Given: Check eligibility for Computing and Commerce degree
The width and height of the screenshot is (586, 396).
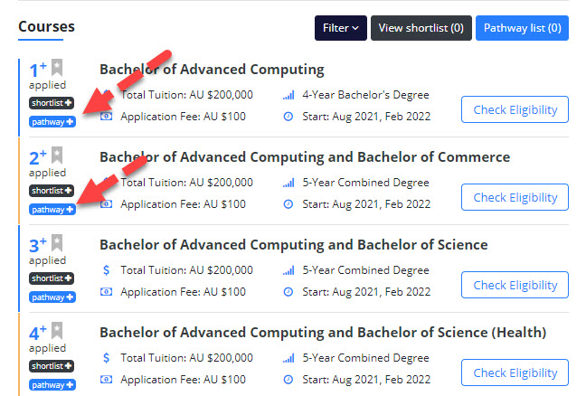Looking at the screenshot, I should [515, 197].
